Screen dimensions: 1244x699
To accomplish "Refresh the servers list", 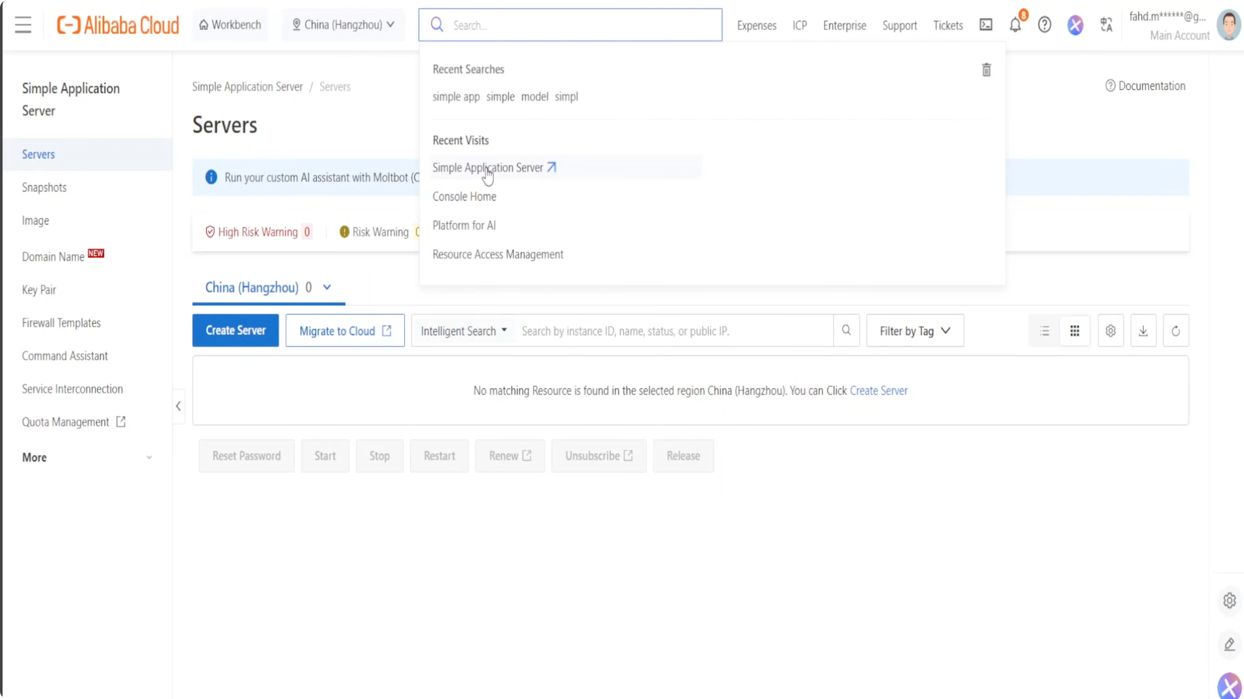I will coord(1175,331).
